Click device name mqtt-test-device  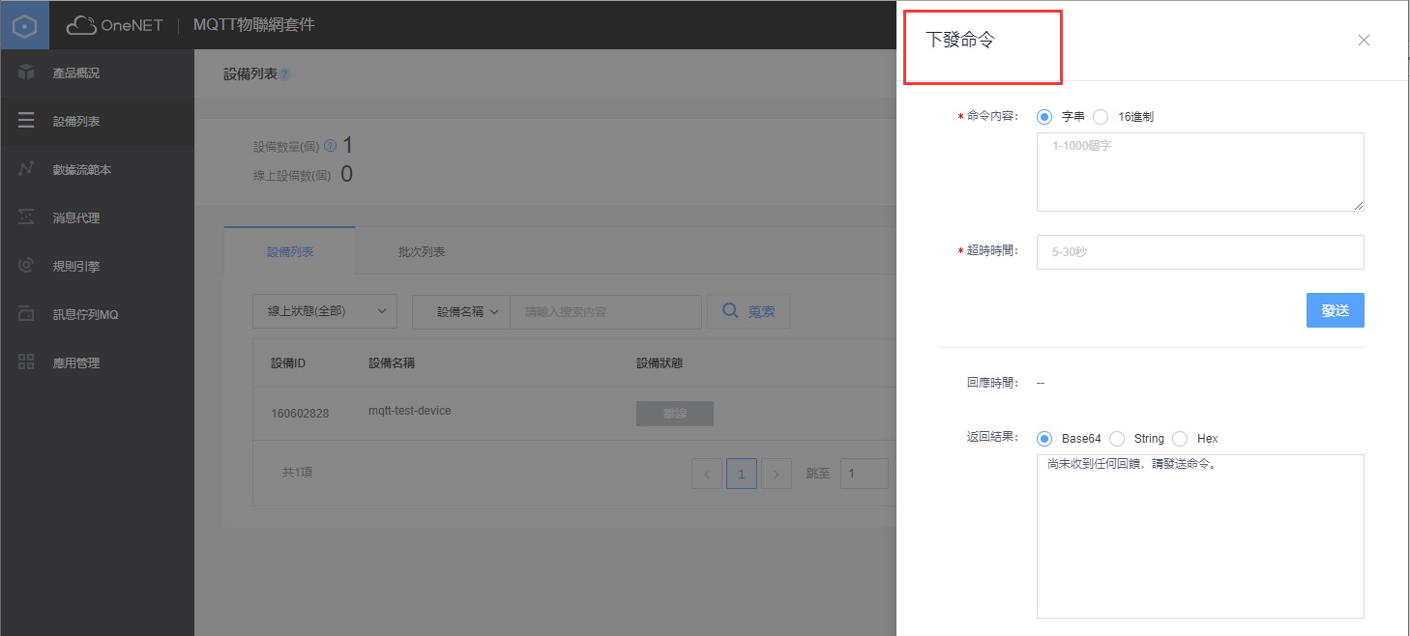pyautogui.click(x=410, y=411)
